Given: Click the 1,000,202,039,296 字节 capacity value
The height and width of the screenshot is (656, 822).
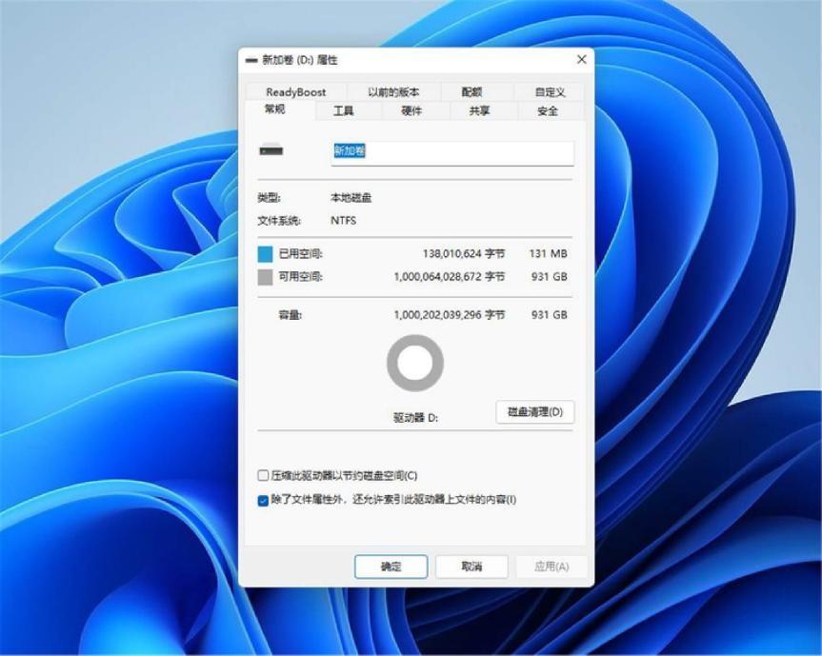Looking at the screenshot, I should pos(450,315).
